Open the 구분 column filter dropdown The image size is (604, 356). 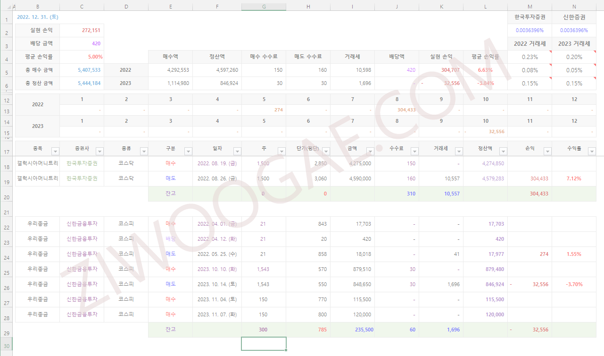(188, 152)
